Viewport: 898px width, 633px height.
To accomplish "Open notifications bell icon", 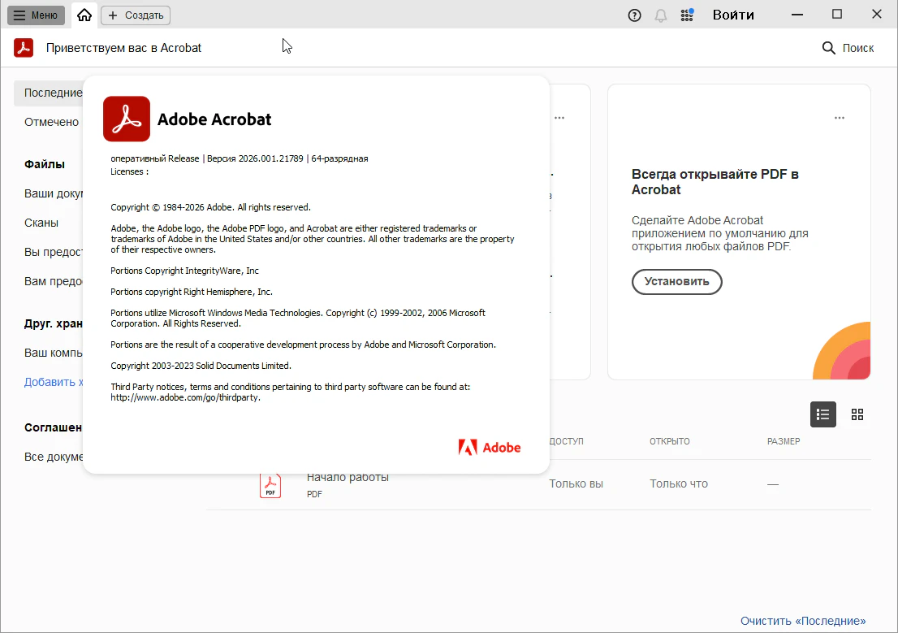I will [660, 15].
